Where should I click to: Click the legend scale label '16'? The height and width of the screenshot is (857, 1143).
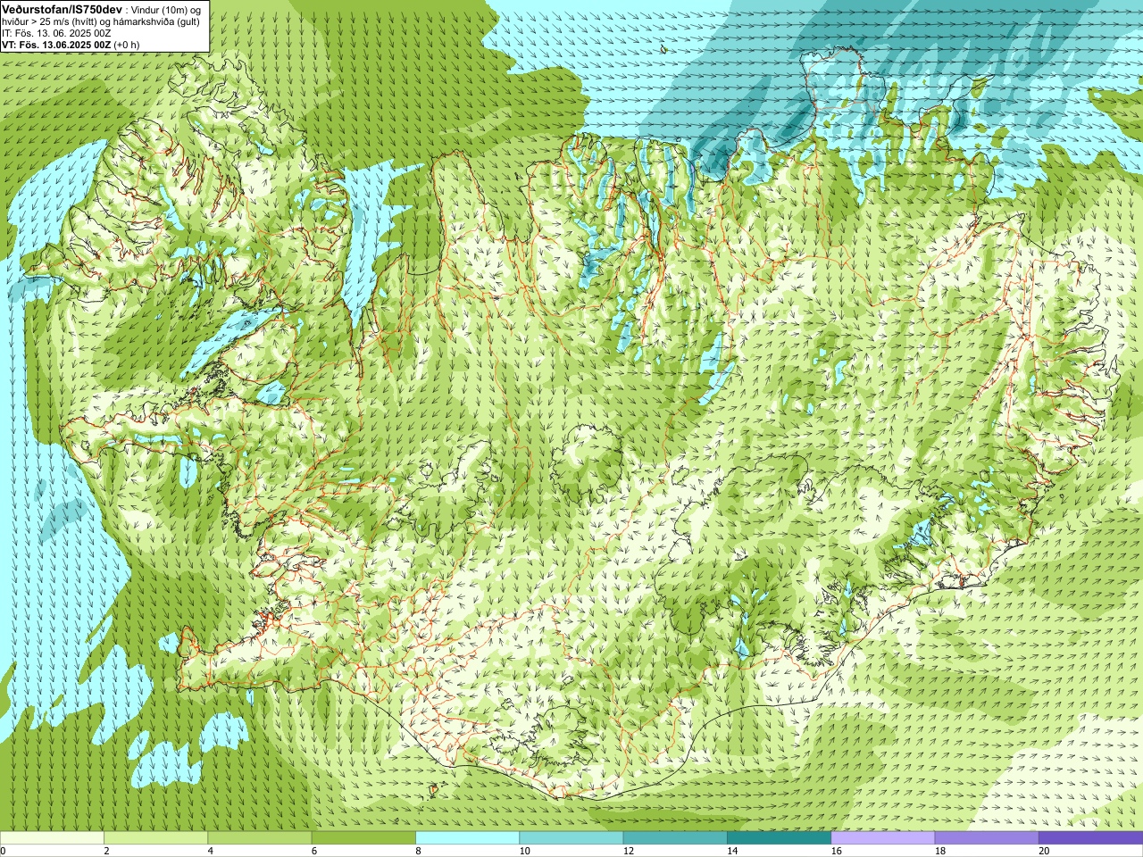[x=837, y=851]
